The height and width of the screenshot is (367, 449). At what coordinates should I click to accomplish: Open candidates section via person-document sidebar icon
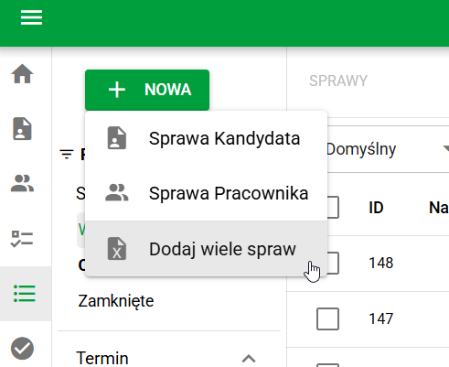point(22,128)
